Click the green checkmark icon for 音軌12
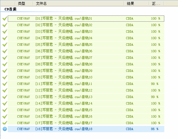 coord(5,91)
